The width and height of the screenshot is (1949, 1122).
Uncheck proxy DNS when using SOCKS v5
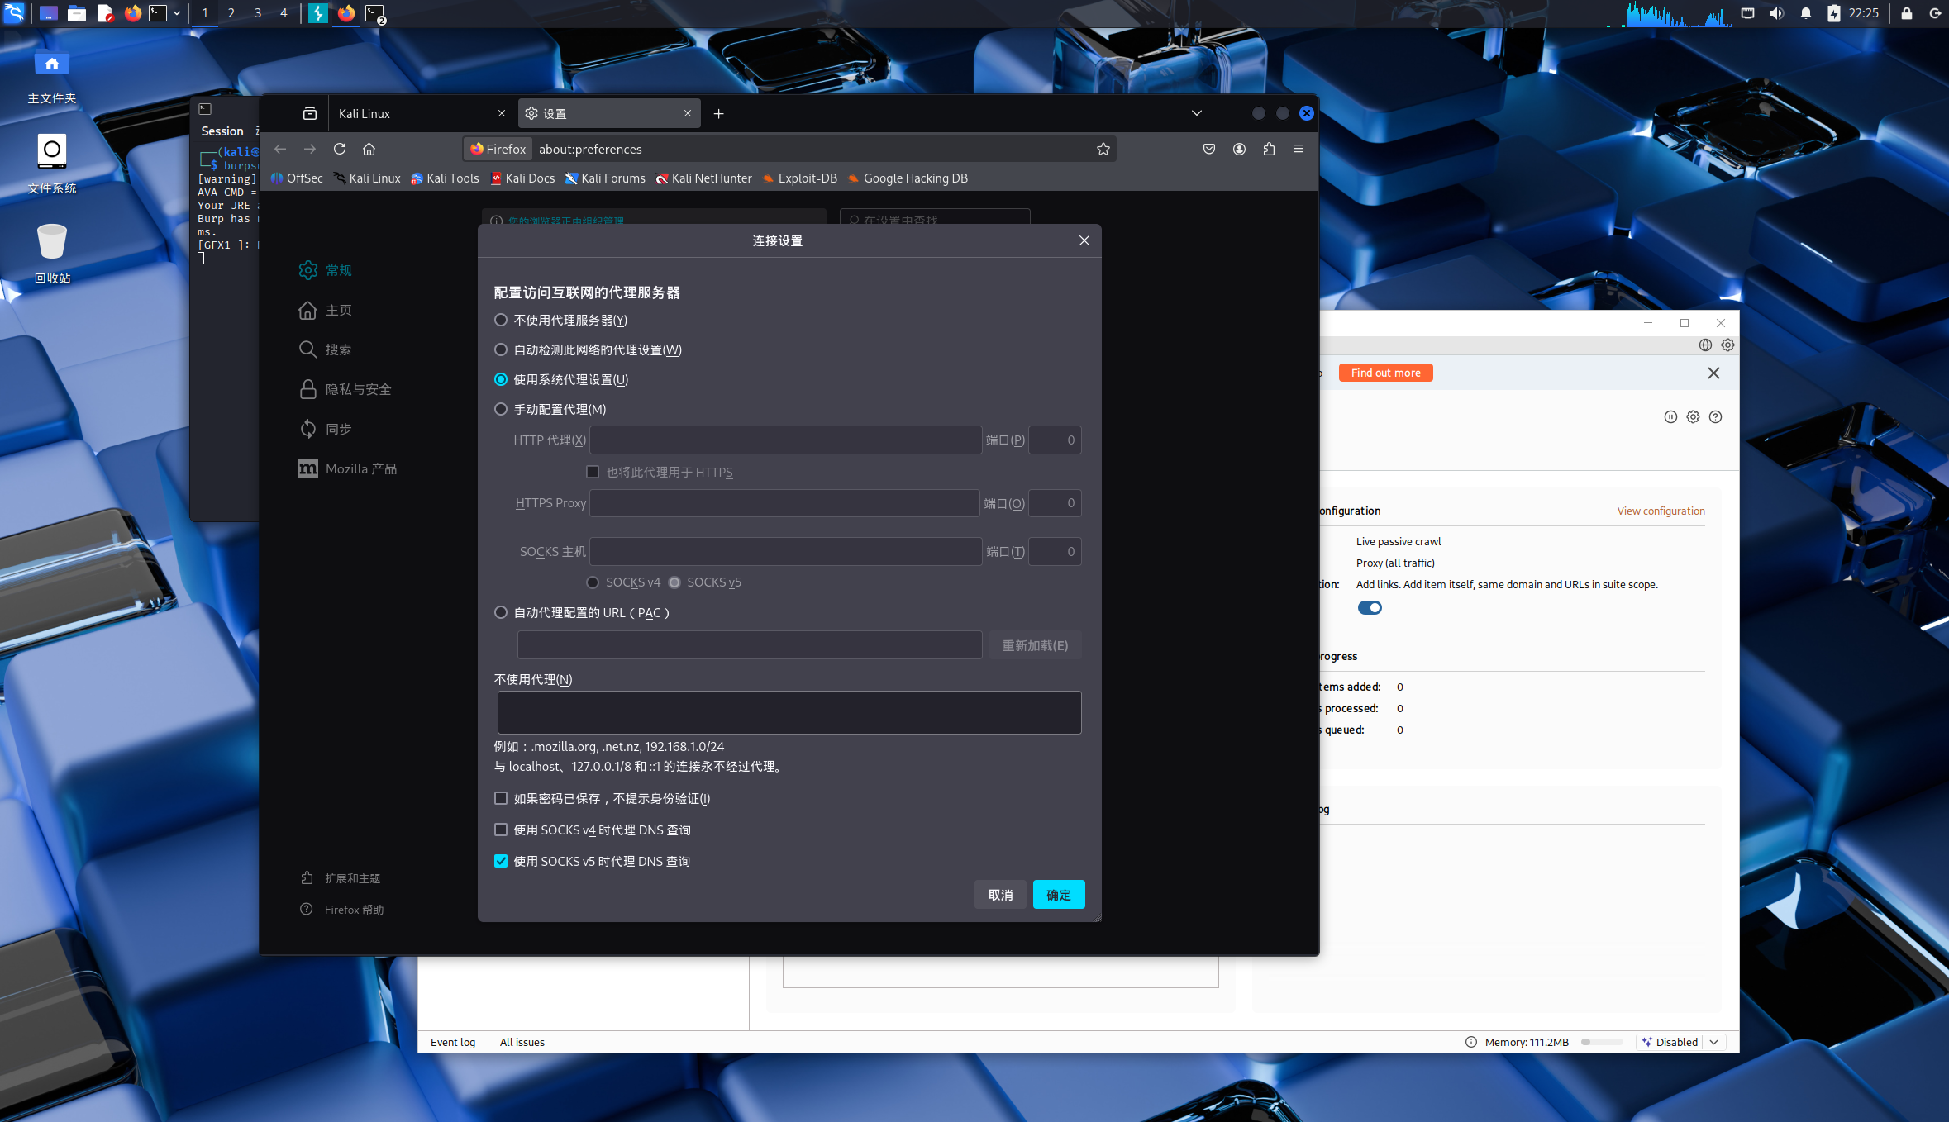[x=501, y=861]
